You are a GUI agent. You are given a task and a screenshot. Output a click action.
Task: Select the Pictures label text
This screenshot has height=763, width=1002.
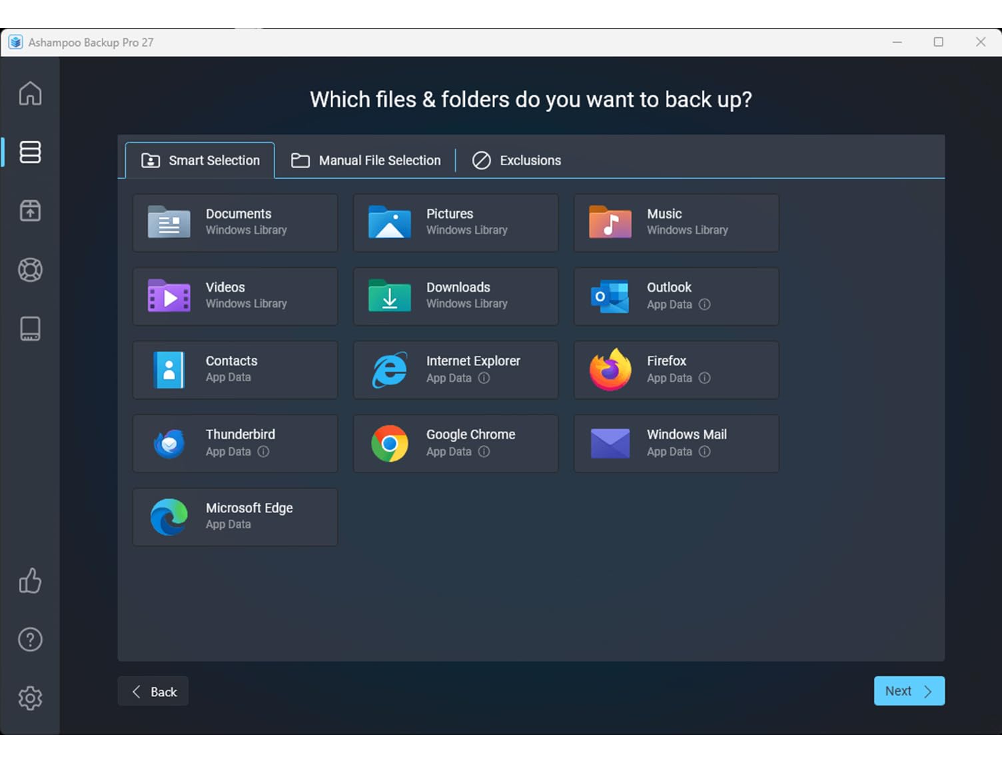point(450,214)
